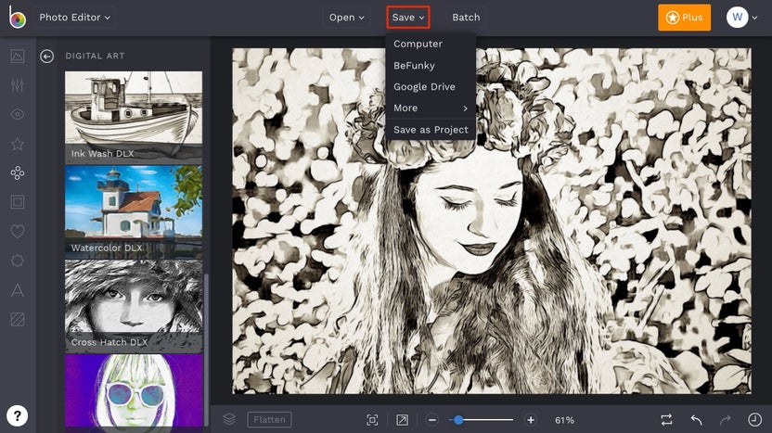Open the Text tool (A icon)
The image size is (772, 433).
click(18, 290)
